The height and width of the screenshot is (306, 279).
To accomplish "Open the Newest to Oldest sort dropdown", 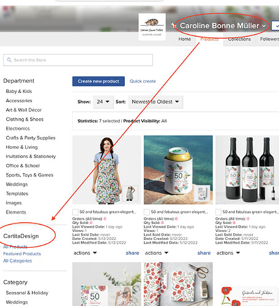I will pos(155,102).
